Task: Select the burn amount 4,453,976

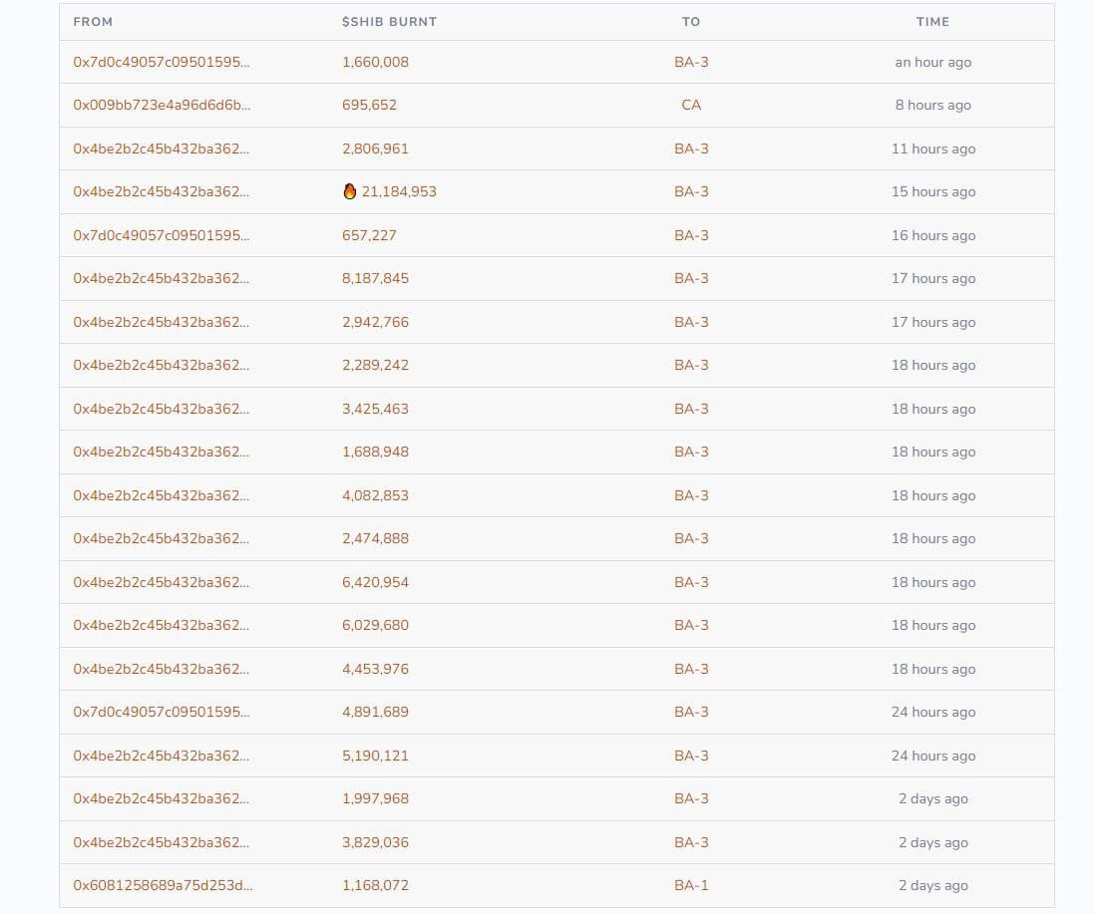Action: (x=375, y=669)
